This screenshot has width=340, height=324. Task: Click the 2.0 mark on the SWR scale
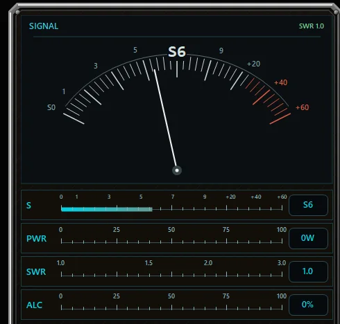point(208,263)
